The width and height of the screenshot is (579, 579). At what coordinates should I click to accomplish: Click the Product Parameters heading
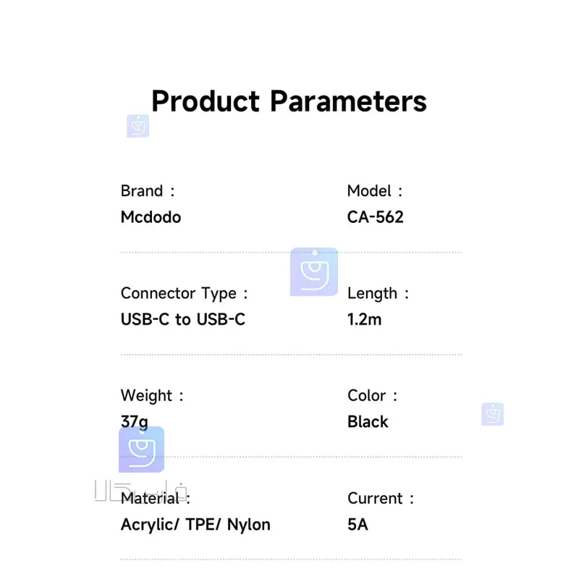289,101
